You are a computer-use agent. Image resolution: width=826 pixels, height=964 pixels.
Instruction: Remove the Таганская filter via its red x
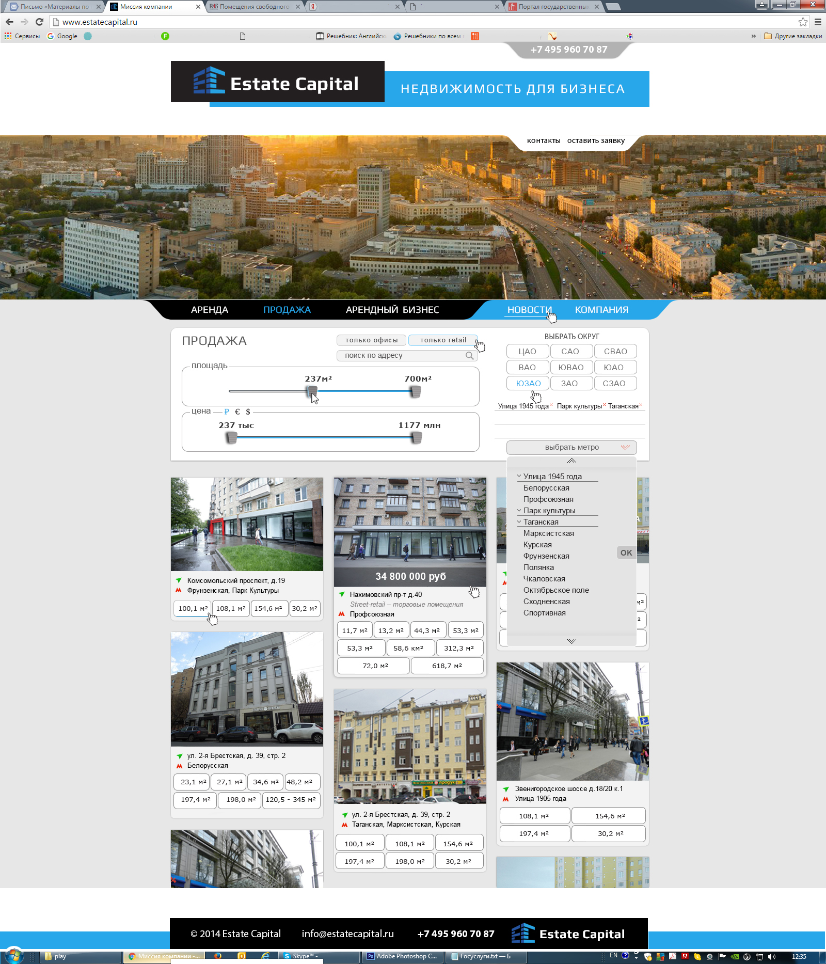coord(640,405)
